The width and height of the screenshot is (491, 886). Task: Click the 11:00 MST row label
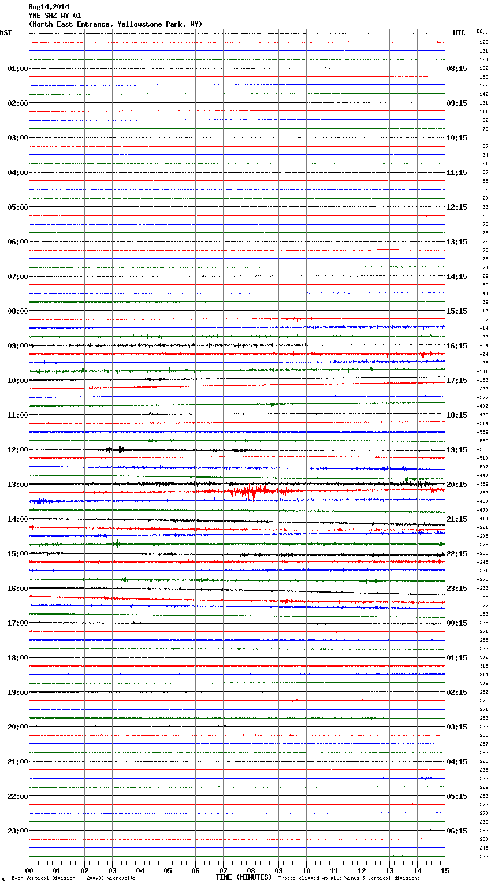point(18,415)
